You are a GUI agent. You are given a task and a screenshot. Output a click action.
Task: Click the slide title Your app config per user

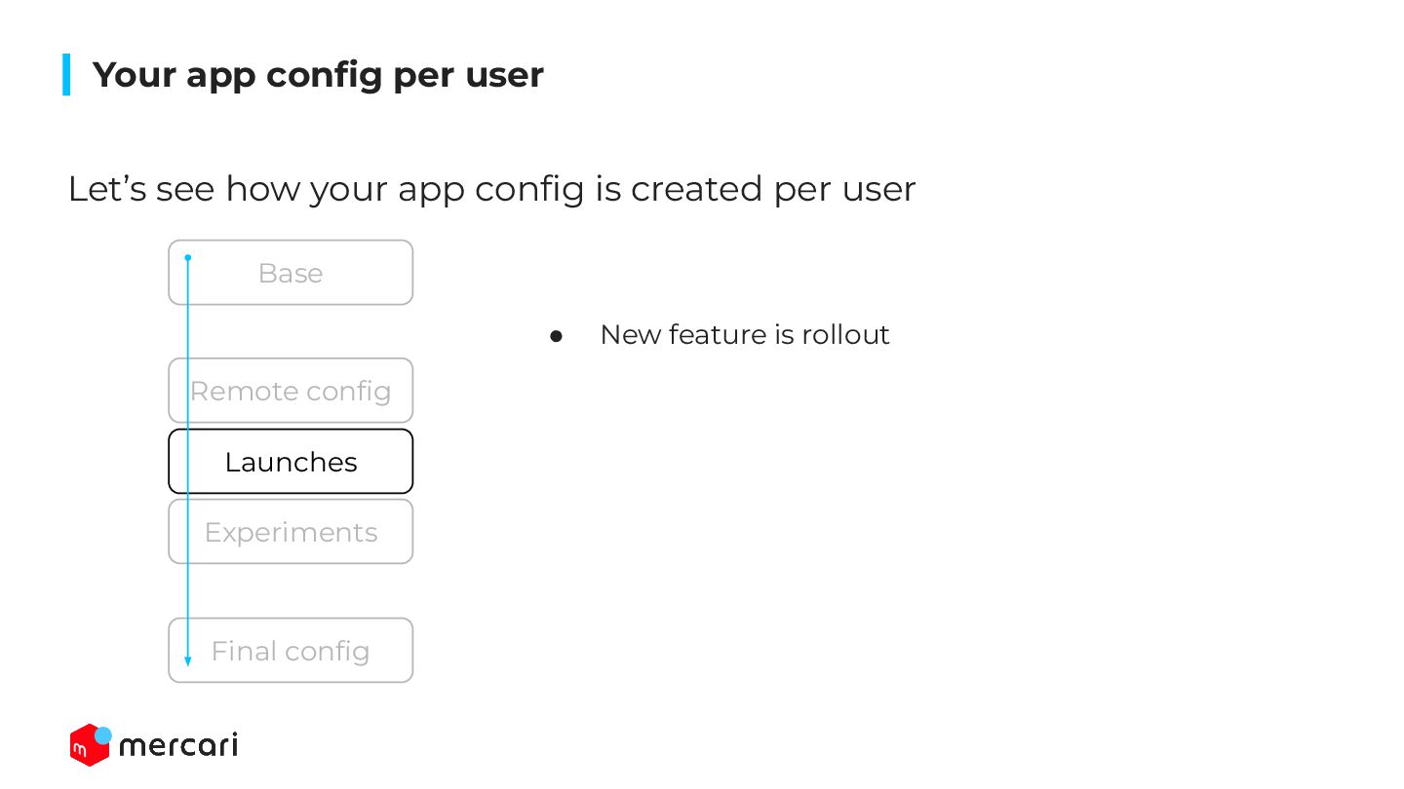click(318, 75)
